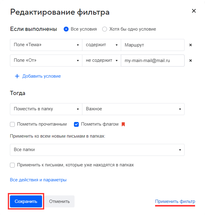Select the «Все условия» radio button
205x217 pixels.
[66, 29]
